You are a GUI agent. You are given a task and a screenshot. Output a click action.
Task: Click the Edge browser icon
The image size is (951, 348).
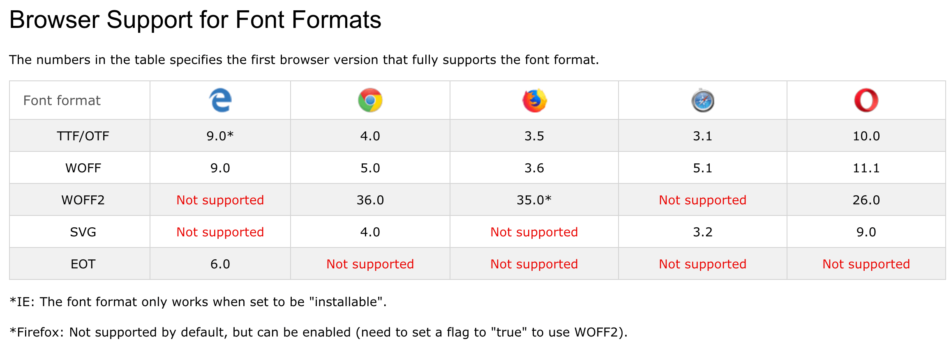point(220,100)
